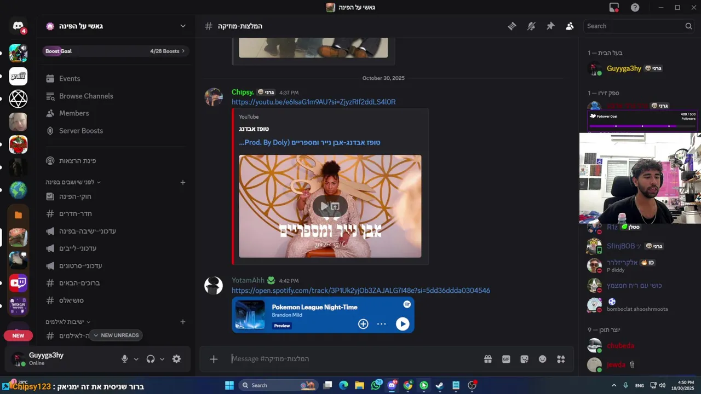Screen dimensions: 701x394
Task: Open the Apps launcher icon
Action: point(561,359)
